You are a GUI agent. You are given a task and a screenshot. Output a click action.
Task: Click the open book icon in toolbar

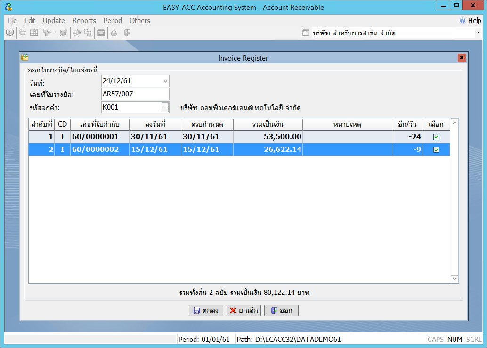(x=9, y=32)
